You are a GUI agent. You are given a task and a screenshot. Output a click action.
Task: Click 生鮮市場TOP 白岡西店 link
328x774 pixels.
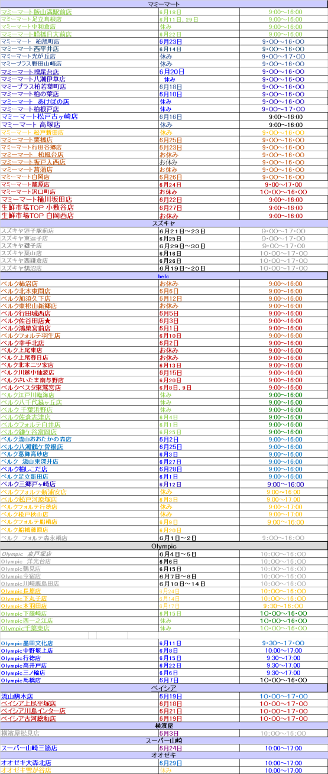coord(37,216)
